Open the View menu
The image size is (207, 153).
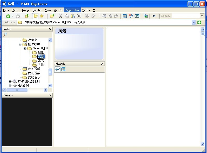click(x=48, y=10)
